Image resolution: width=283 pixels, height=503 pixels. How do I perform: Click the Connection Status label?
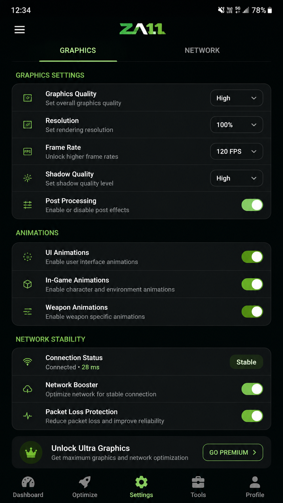[74, 358]
